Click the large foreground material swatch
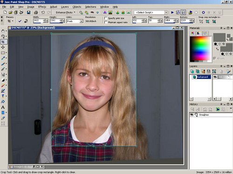The image size is (233, 174). pos(219,37)
